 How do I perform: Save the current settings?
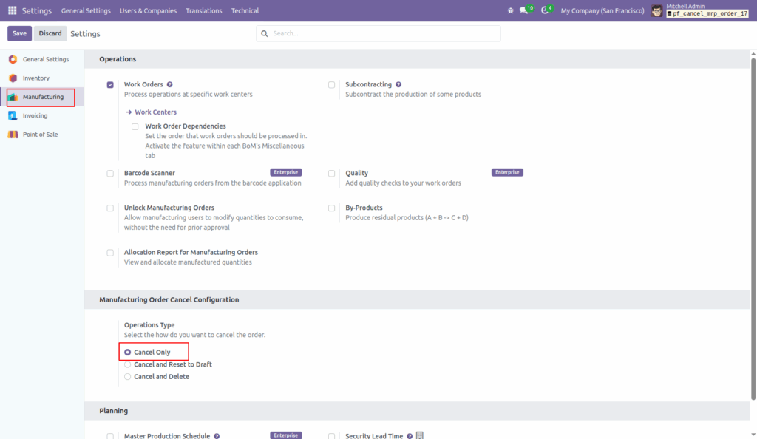(19, 33)
